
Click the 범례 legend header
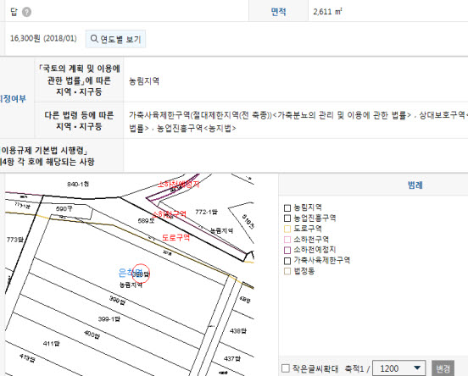coord(415,185)
